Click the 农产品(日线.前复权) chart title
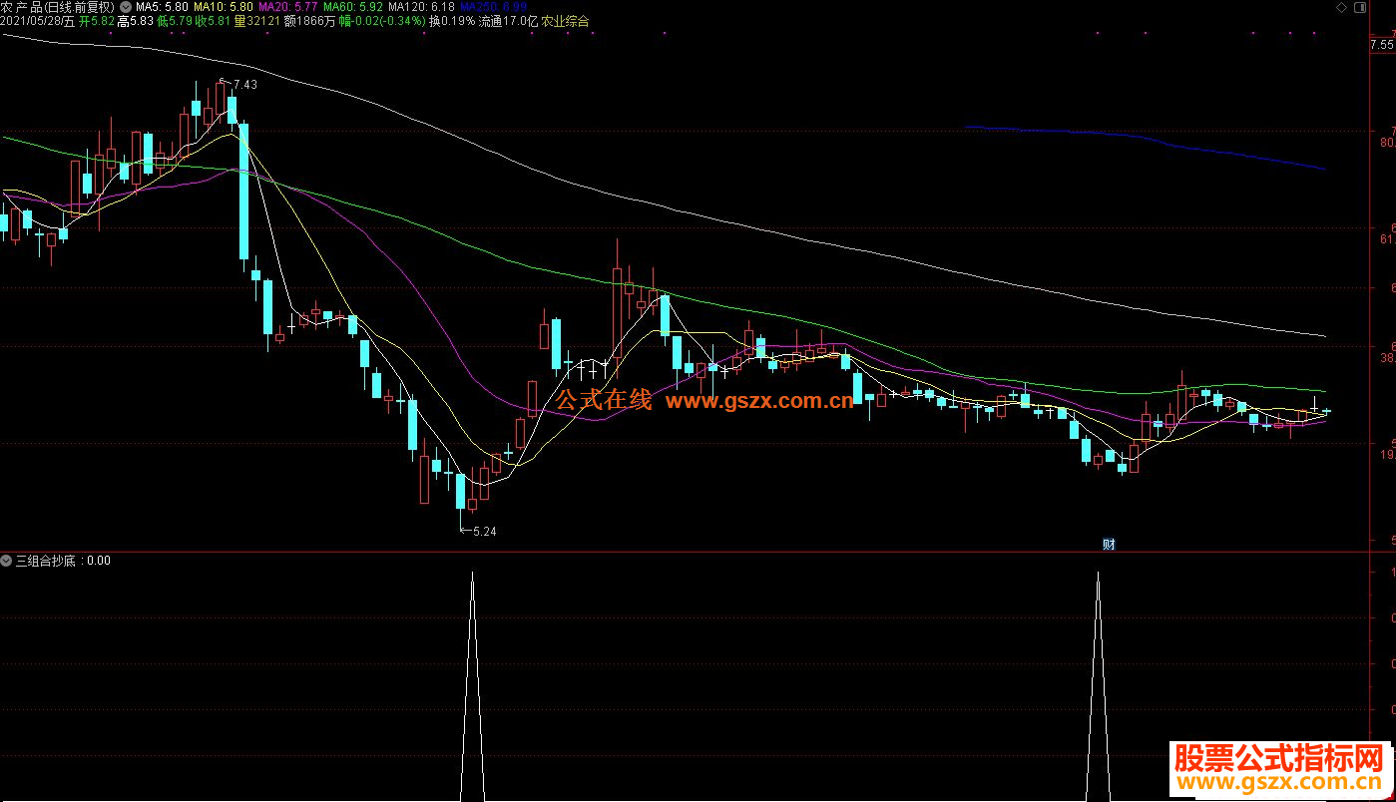 tap(58, 6)
